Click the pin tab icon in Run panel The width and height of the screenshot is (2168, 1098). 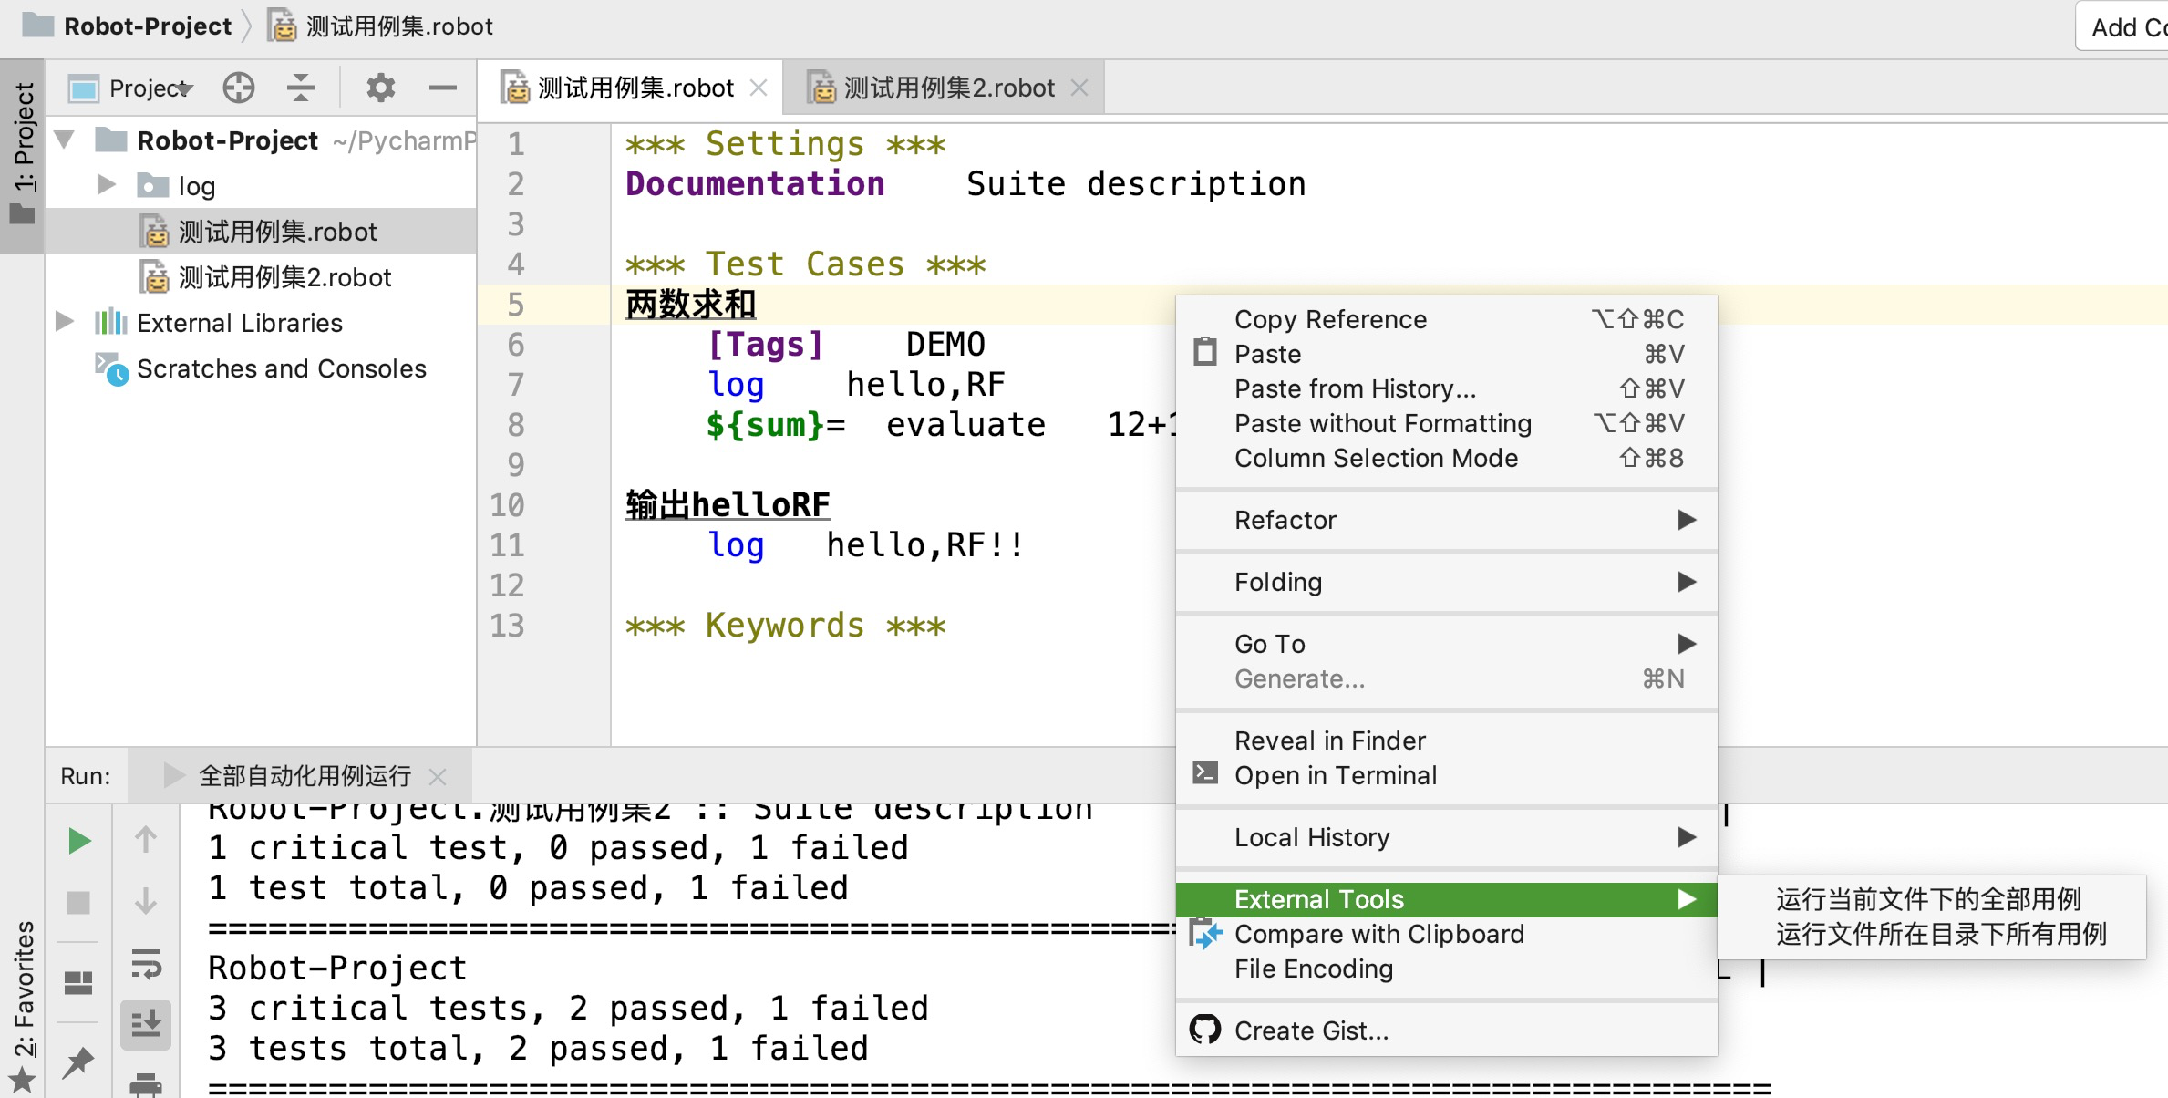pyautogui.click(x=79, y=1062)
